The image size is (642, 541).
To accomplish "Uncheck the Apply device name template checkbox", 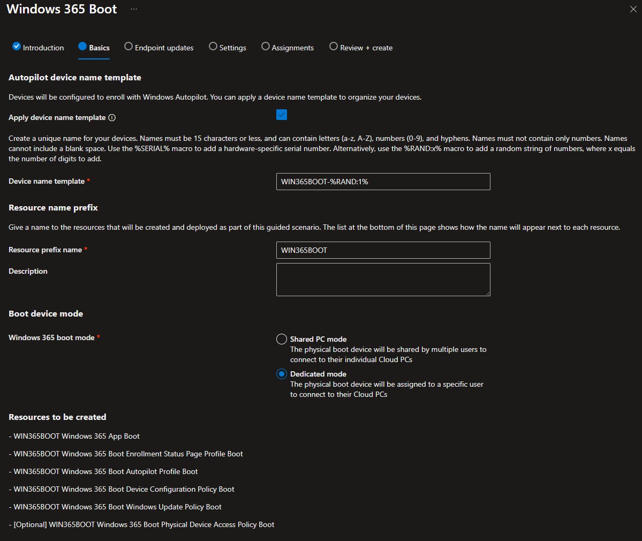I will (x=282, y=115).
